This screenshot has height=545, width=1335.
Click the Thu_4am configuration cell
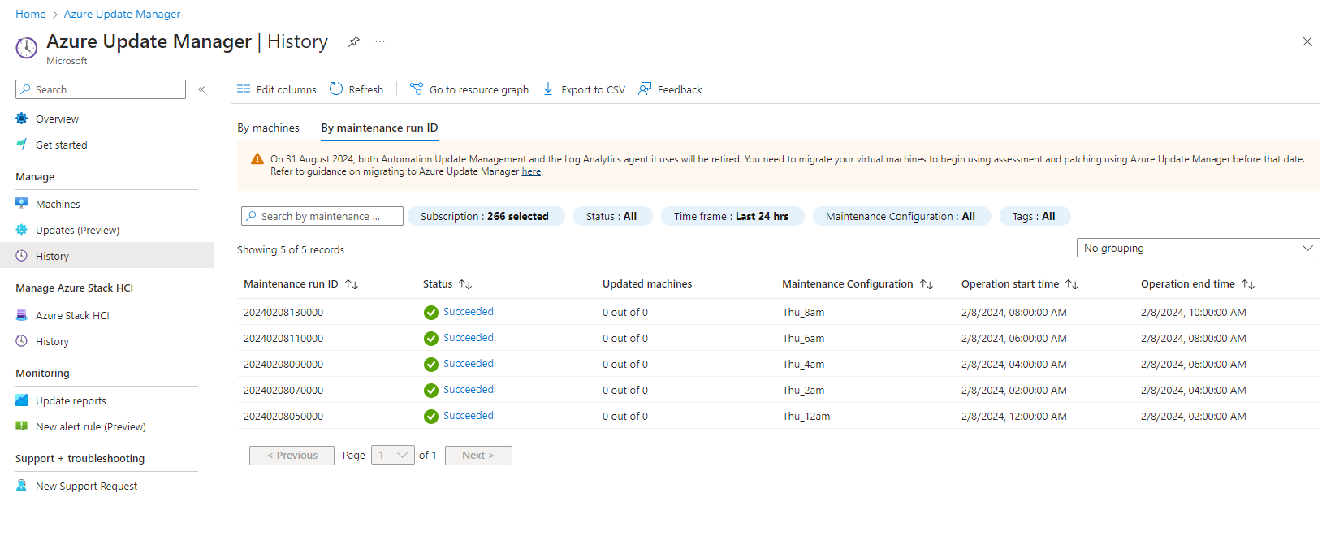coord(803,365)
